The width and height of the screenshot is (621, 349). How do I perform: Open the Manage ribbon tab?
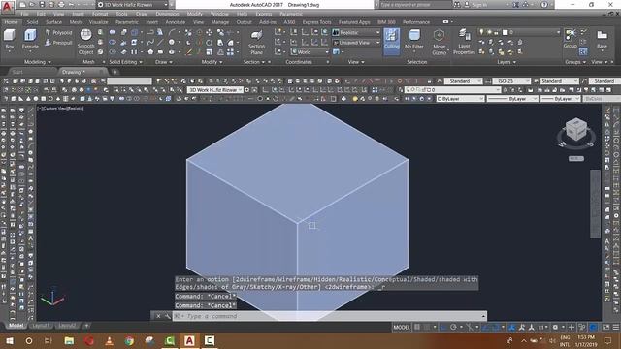point(220,22)
